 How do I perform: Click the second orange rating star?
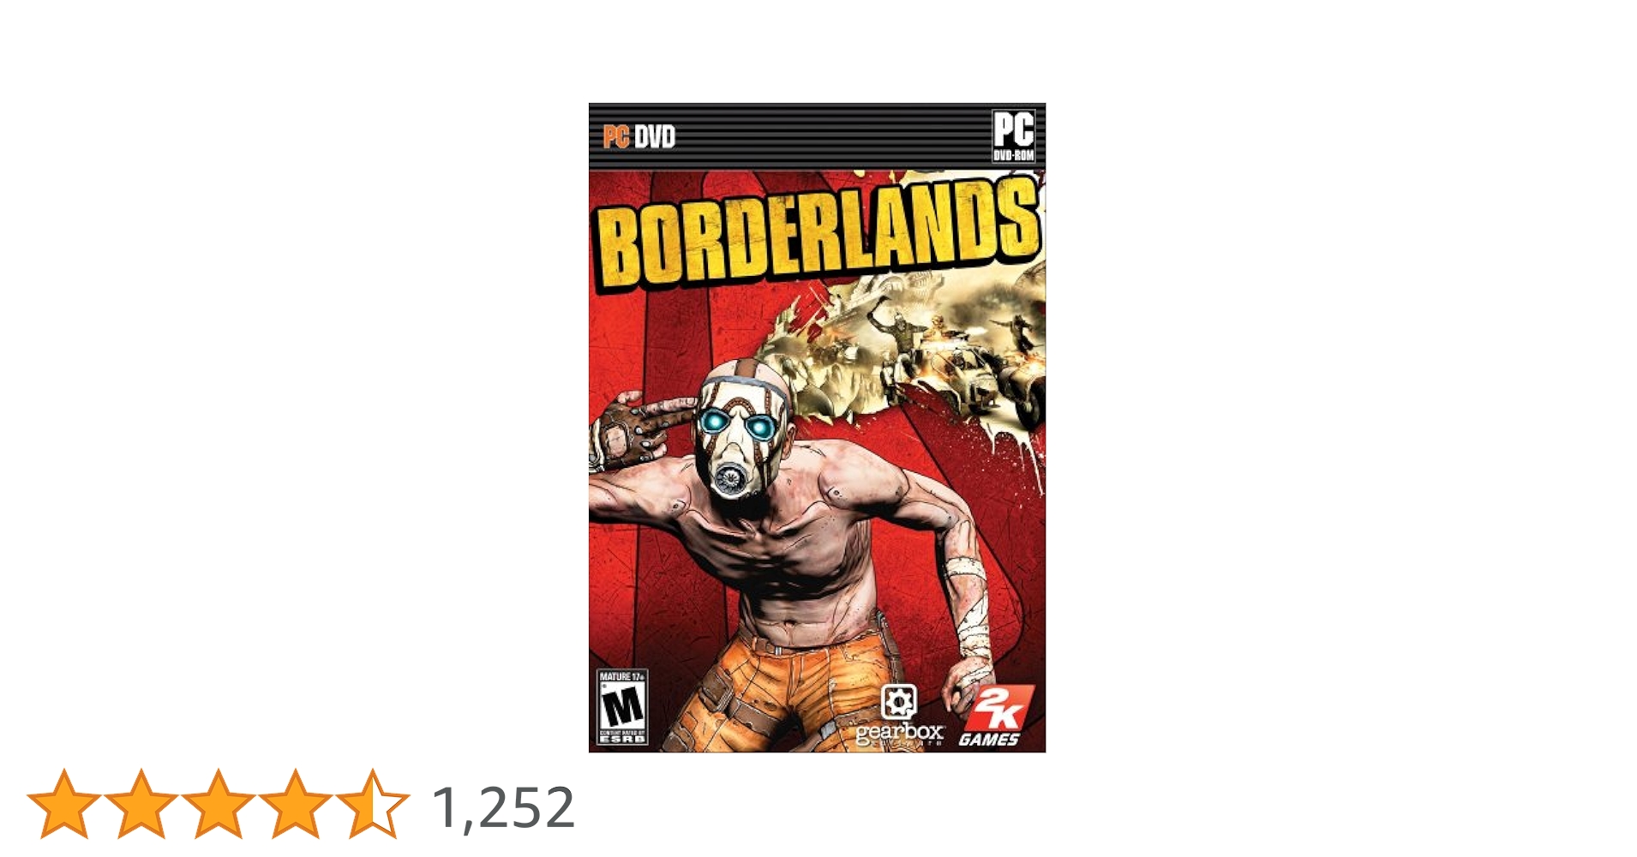[x=141, y=804]
